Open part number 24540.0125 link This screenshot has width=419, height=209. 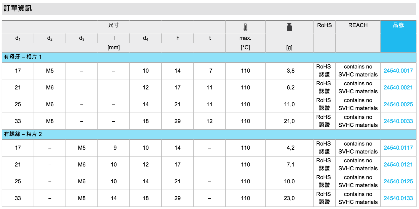coord(398,182)
